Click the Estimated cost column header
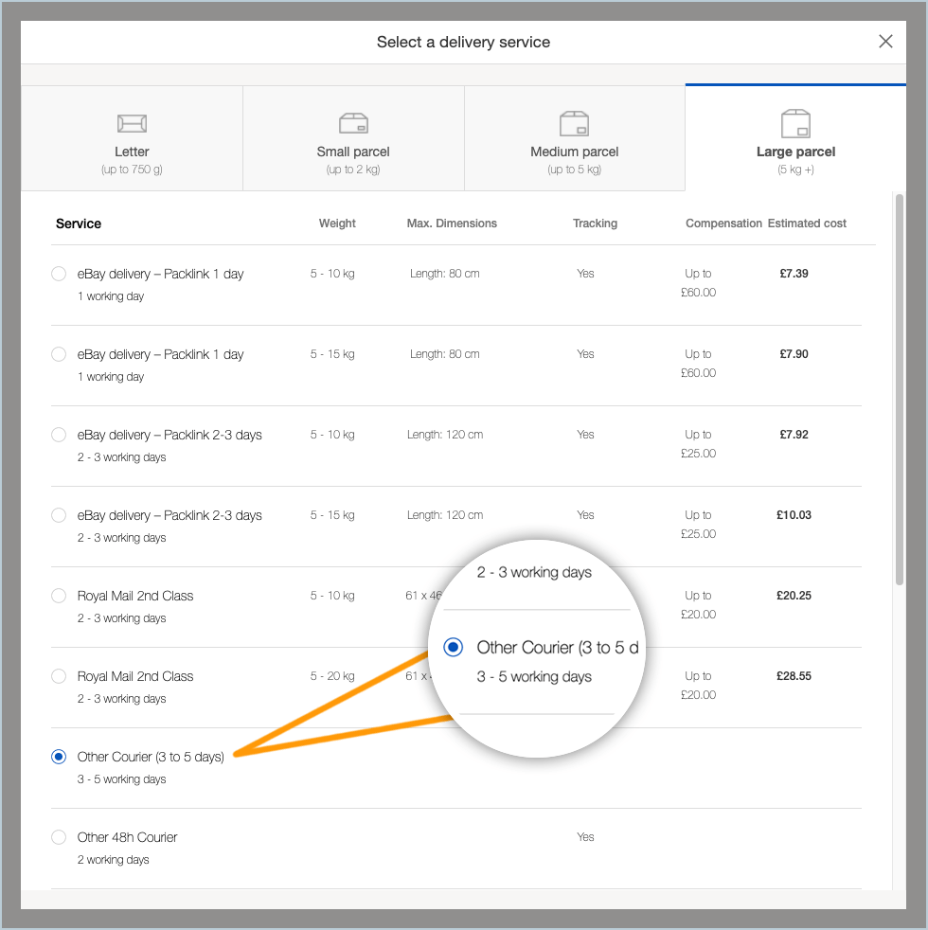Screen dimensions: 928x930 (x=807, y=224)
